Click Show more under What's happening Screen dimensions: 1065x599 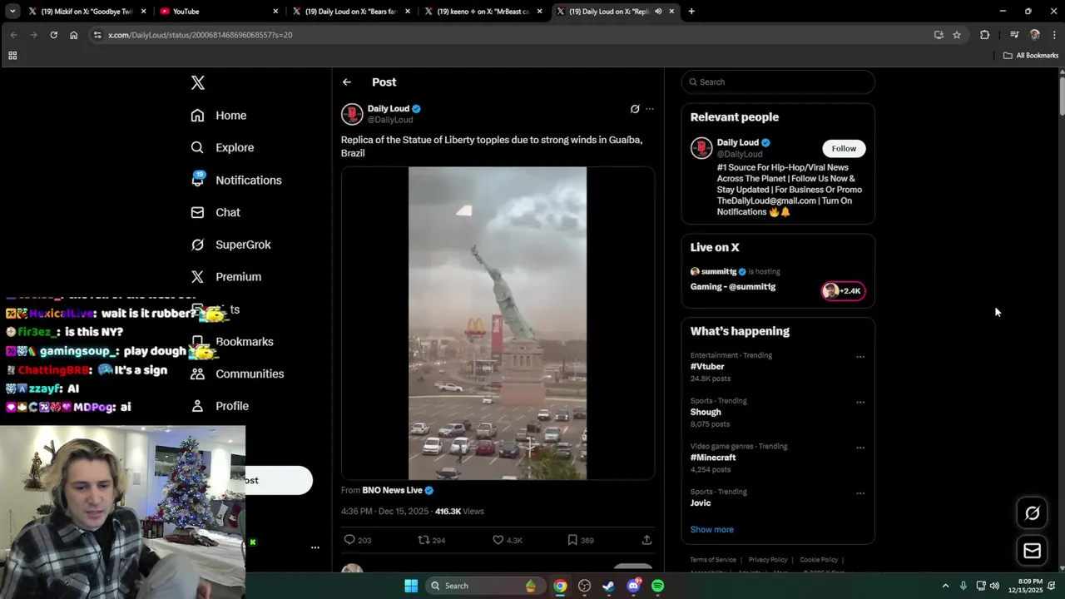(712, 529)
